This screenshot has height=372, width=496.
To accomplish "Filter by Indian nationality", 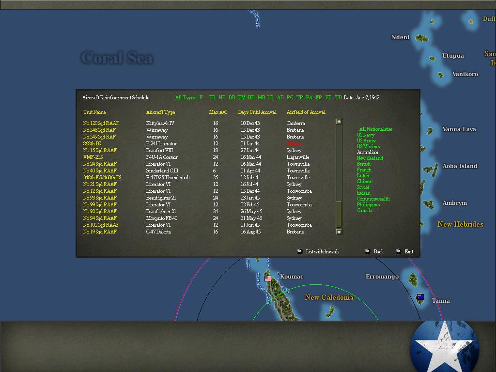I will [363, 193].
